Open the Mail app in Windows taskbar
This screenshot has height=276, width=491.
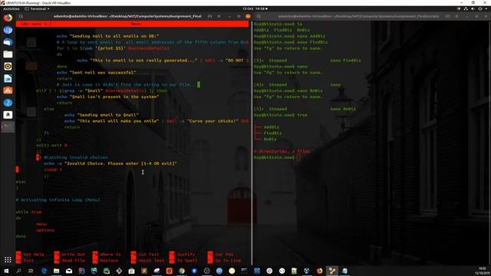(x=69, y=271)
